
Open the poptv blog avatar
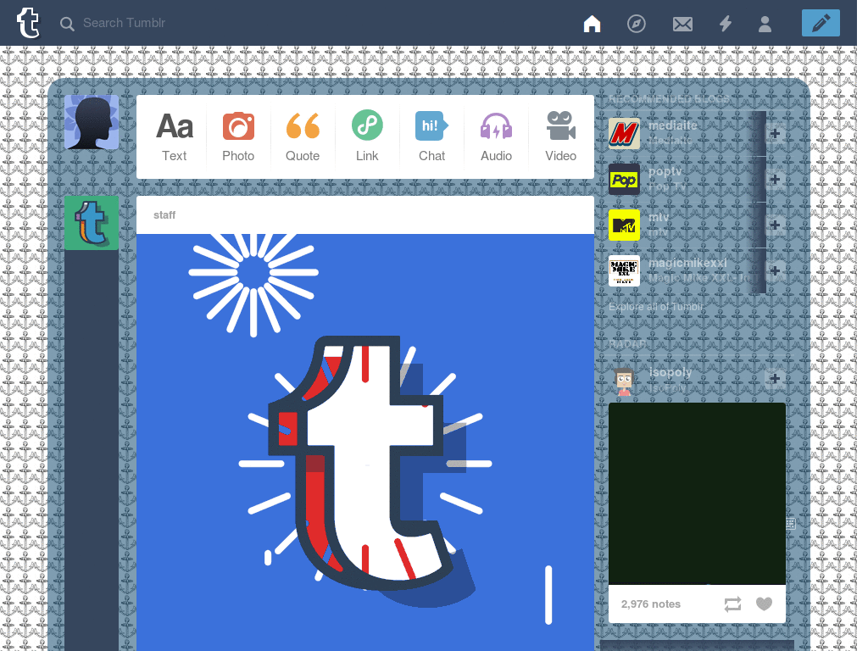pyautogui.click(x=624, y=180)
